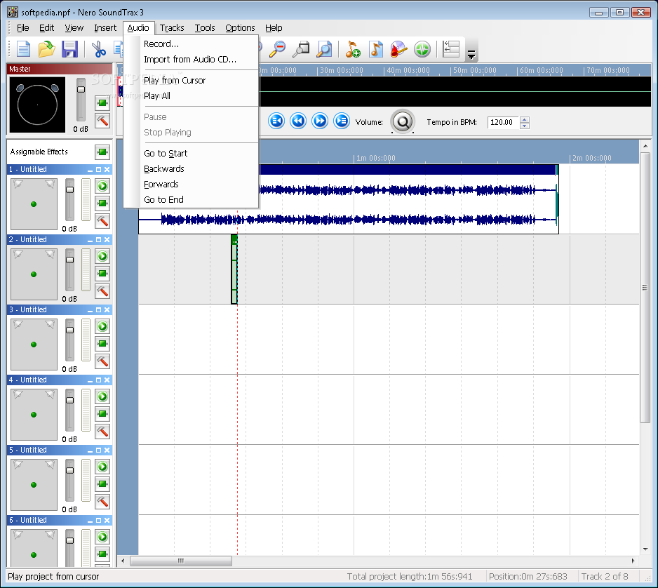Click the horizontal timeline scrollbar thumb

tap(181, 561)
